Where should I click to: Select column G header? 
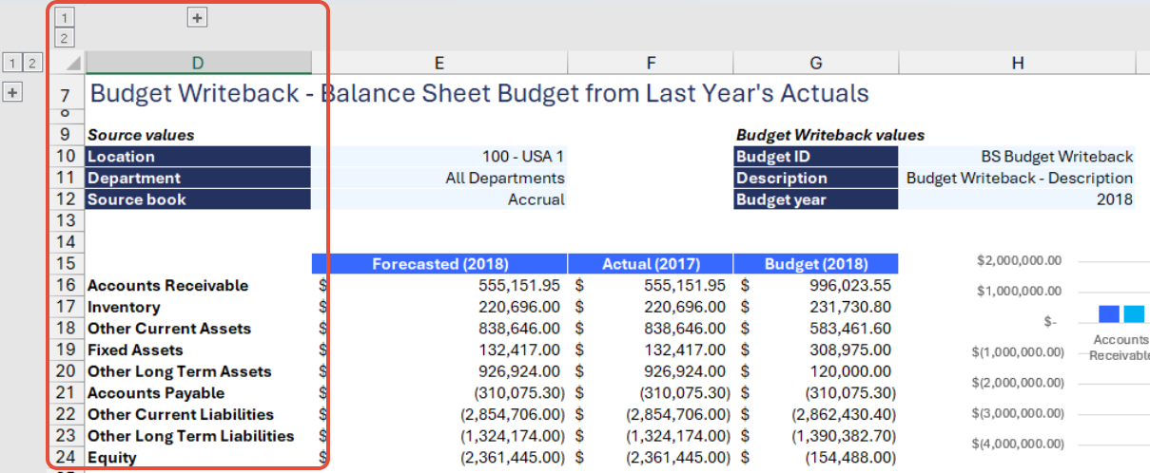[x=816, y=64]
